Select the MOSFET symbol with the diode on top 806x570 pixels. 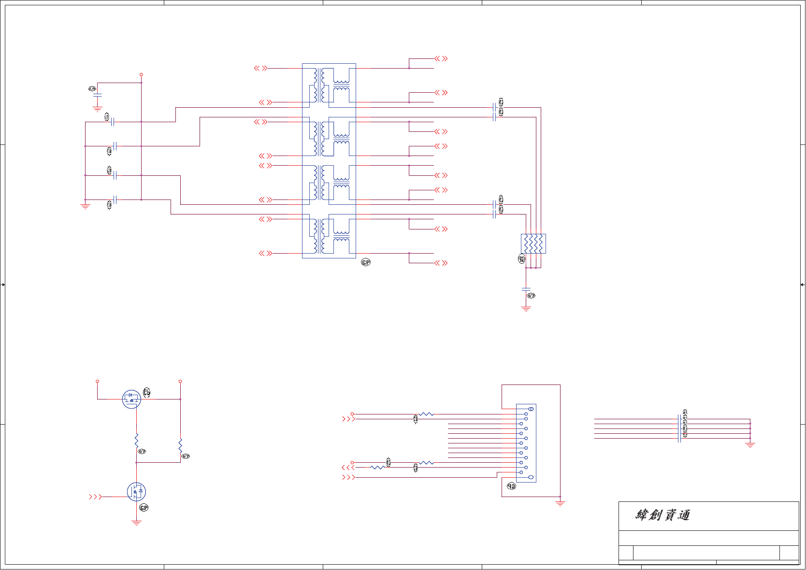131,399
